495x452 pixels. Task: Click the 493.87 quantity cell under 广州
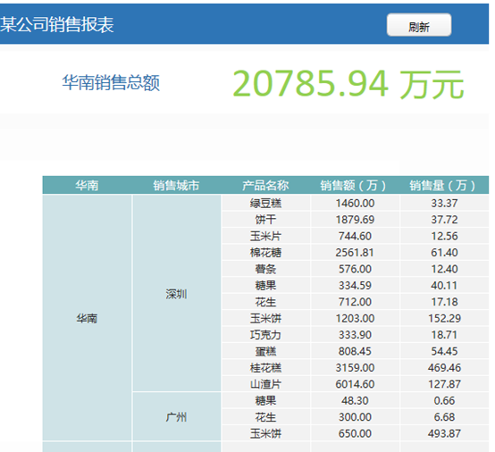point(444,433)
